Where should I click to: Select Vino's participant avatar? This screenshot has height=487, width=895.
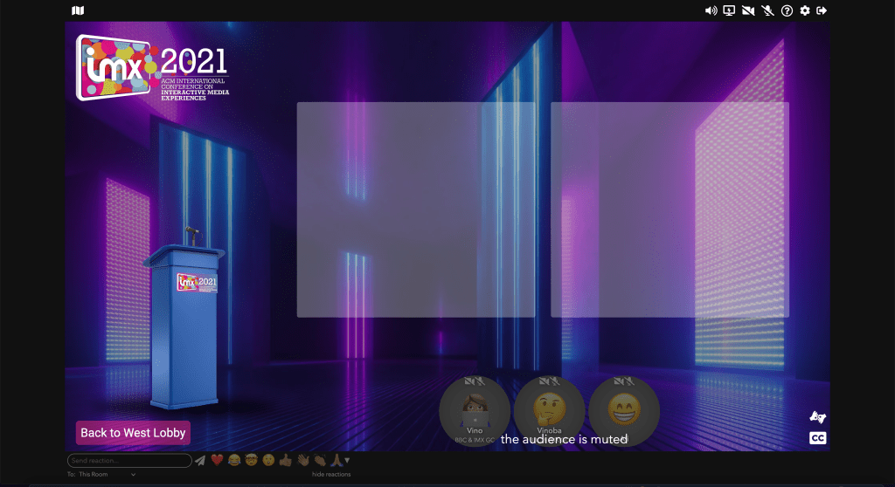coord(475,408)
